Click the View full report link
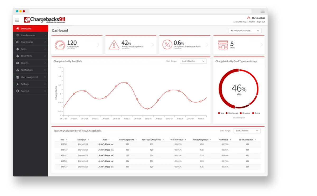The image size is (317, 196). [x=239, y=118]
